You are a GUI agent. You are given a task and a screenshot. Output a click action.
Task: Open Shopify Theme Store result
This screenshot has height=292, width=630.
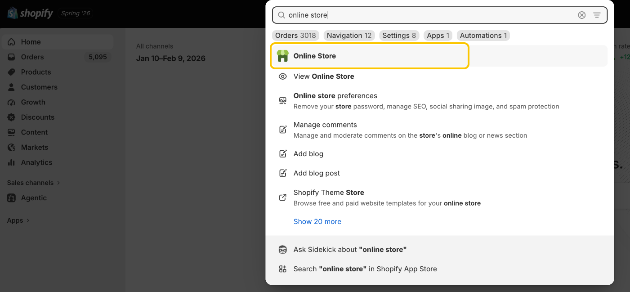point(440,198)
